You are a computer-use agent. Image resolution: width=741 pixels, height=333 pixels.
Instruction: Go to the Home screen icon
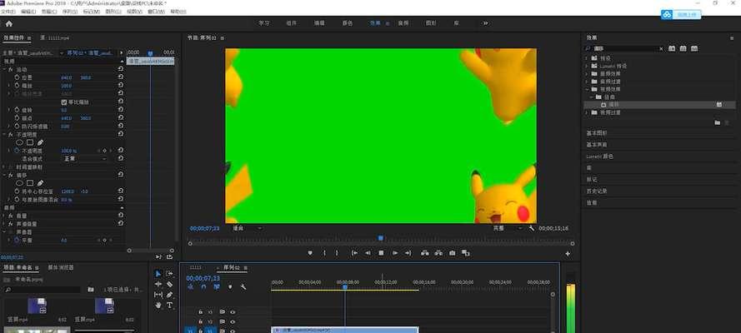click(x=9, y=23)
